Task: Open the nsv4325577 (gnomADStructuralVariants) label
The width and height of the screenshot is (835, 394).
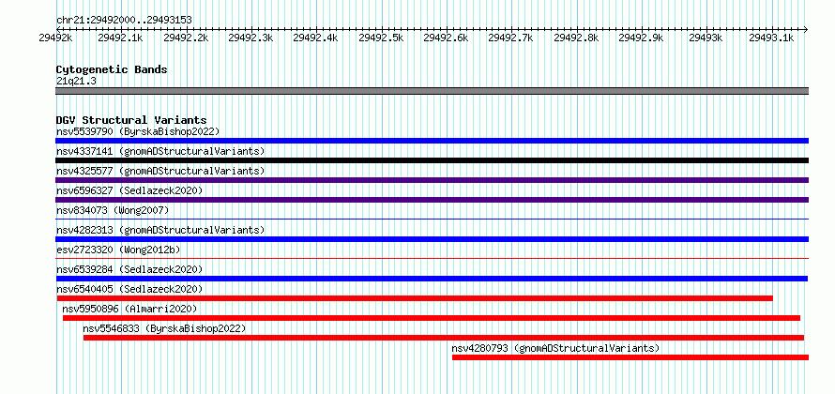Action: pyautogui.click(x=160, y=171)
